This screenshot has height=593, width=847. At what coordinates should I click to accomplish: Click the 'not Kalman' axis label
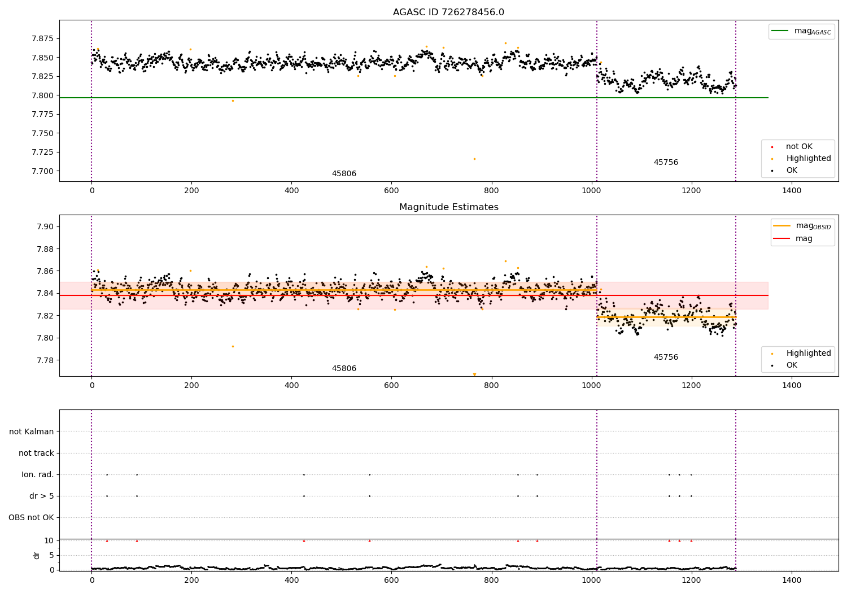(32, 432)
